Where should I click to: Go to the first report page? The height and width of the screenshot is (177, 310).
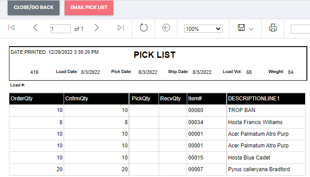click(12, 28)
